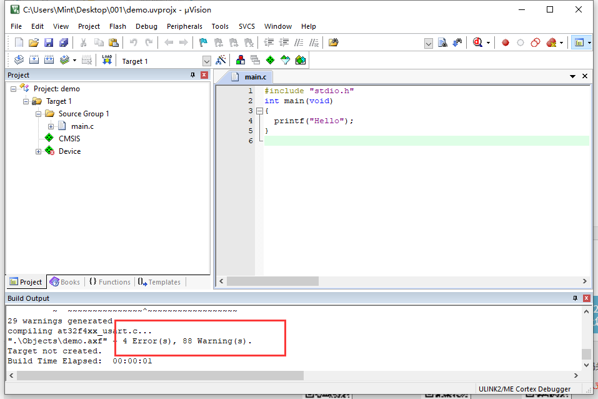
Task: Open the Debug menu
Action: [x=146, y=26]
